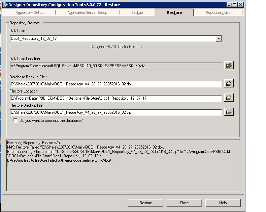Image resolution: width=266 pixels, height=212 pixels.
Task: Click inside the restore log output area
Action: tap(123, 176)
